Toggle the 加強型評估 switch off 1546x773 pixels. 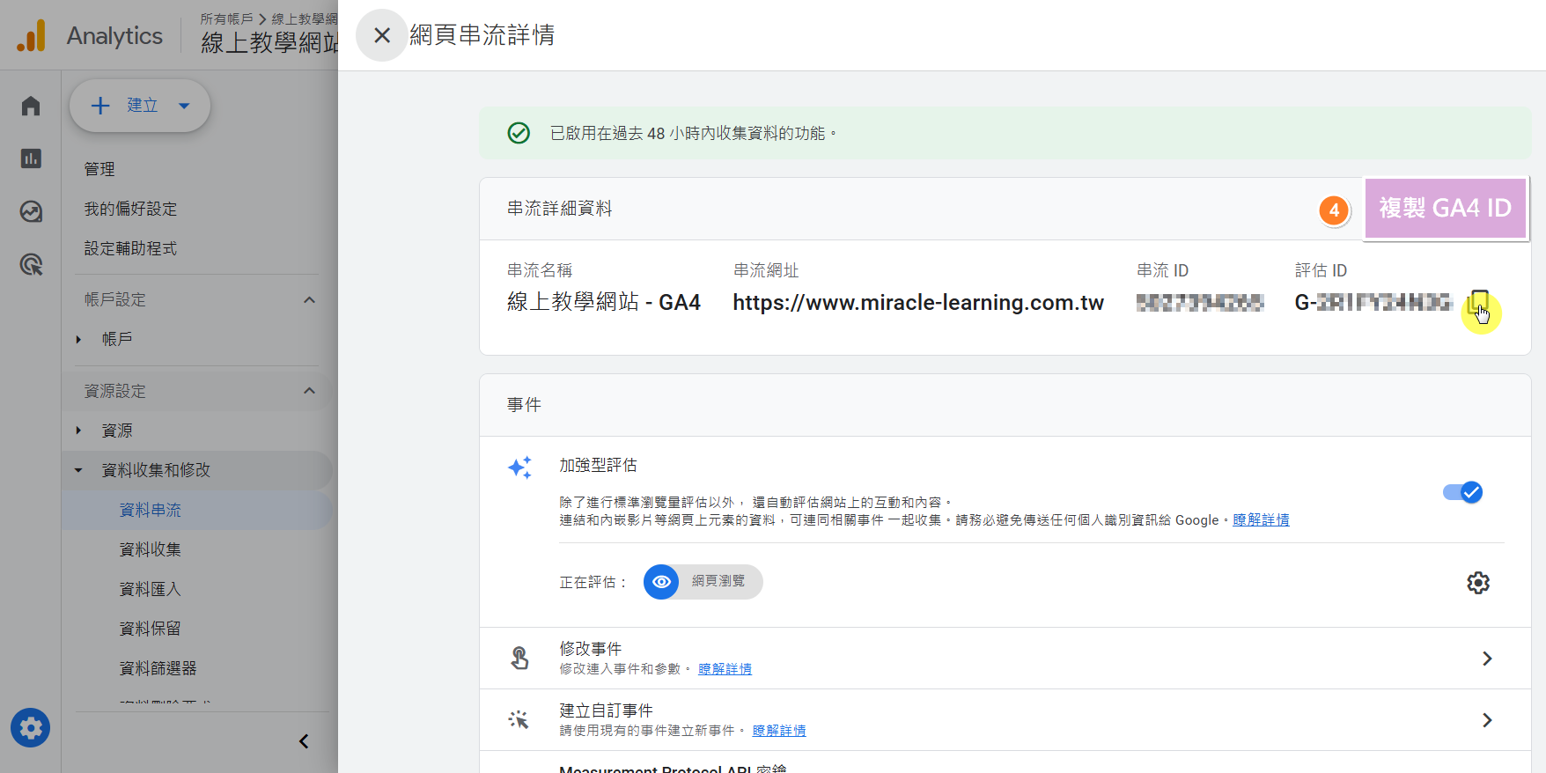(x=1462, y=492)
